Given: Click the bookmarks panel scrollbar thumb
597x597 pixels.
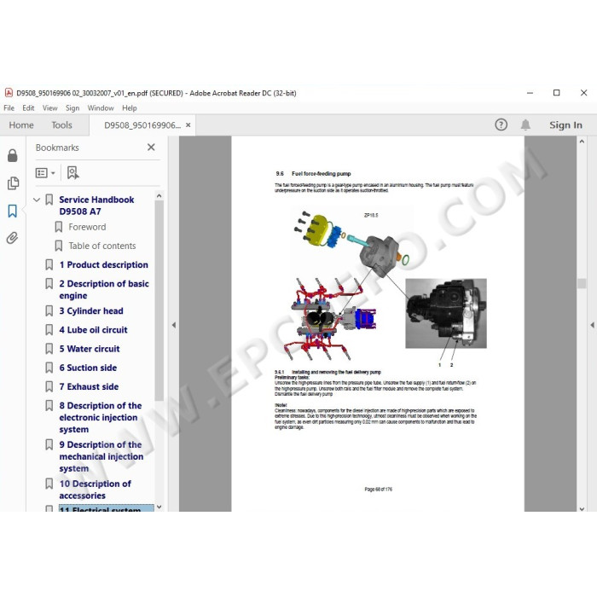Looking at the screenshot, I should (159, 301).
